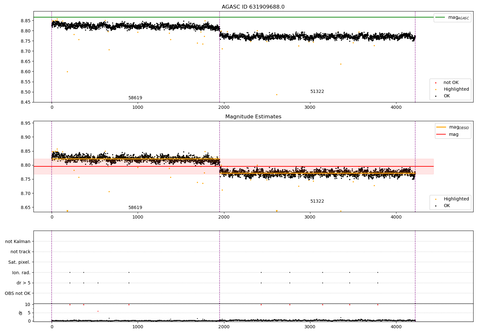Click x-axis tick "2000" under the top plot
This screenshot has height=334, width=478.
(x=224, y=108)
